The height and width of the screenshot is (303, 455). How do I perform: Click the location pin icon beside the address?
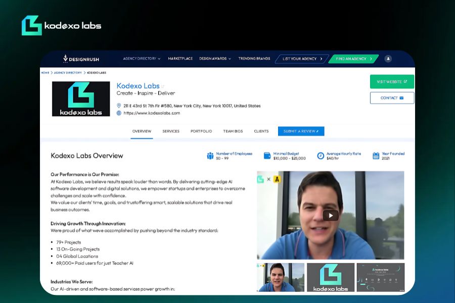coord(119,106)
